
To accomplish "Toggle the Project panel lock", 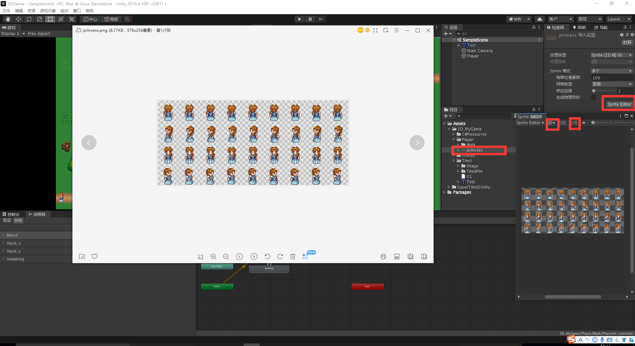I will (x=534, y=109).
